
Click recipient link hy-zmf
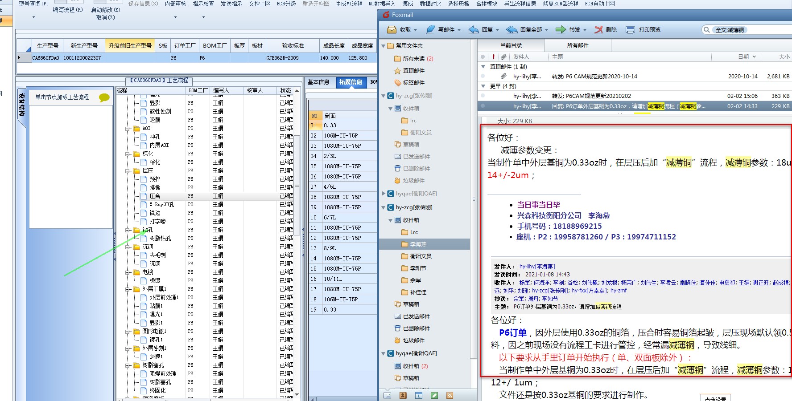[619, 291]
